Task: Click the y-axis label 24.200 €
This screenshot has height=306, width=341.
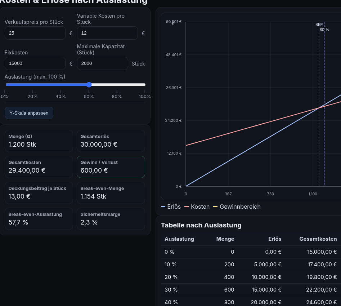Action: (x=173, y=120)
